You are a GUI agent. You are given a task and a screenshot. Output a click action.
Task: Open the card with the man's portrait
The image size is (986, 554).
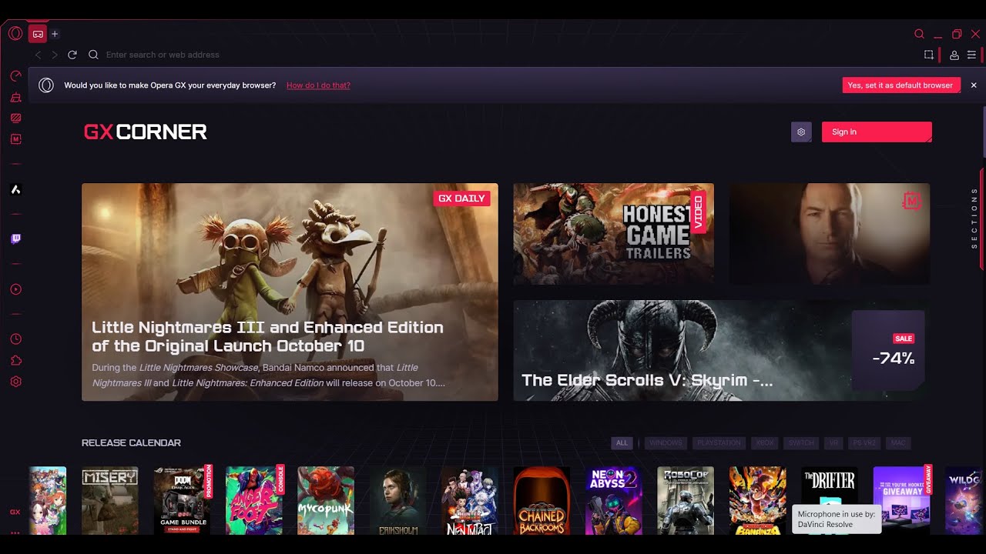tap(830, 234)
